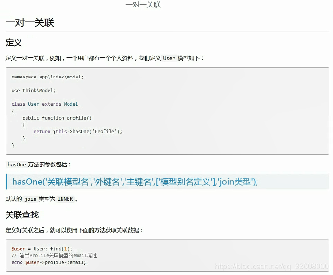Click code line 'use think\Model;'
333x275 pixels.
point(33,91)
